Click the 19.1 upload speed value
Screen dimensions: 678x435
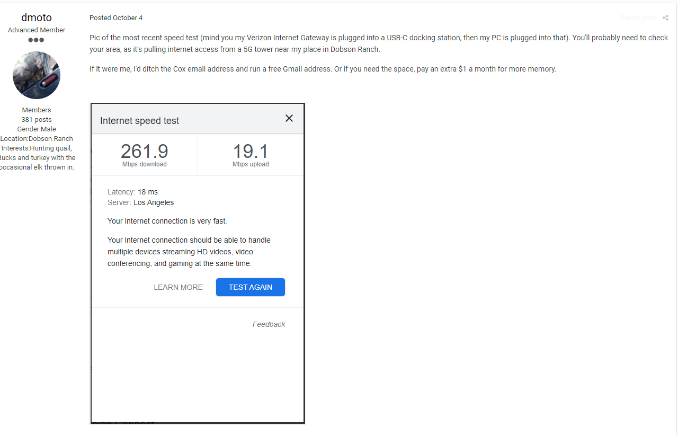pos(251,152)
